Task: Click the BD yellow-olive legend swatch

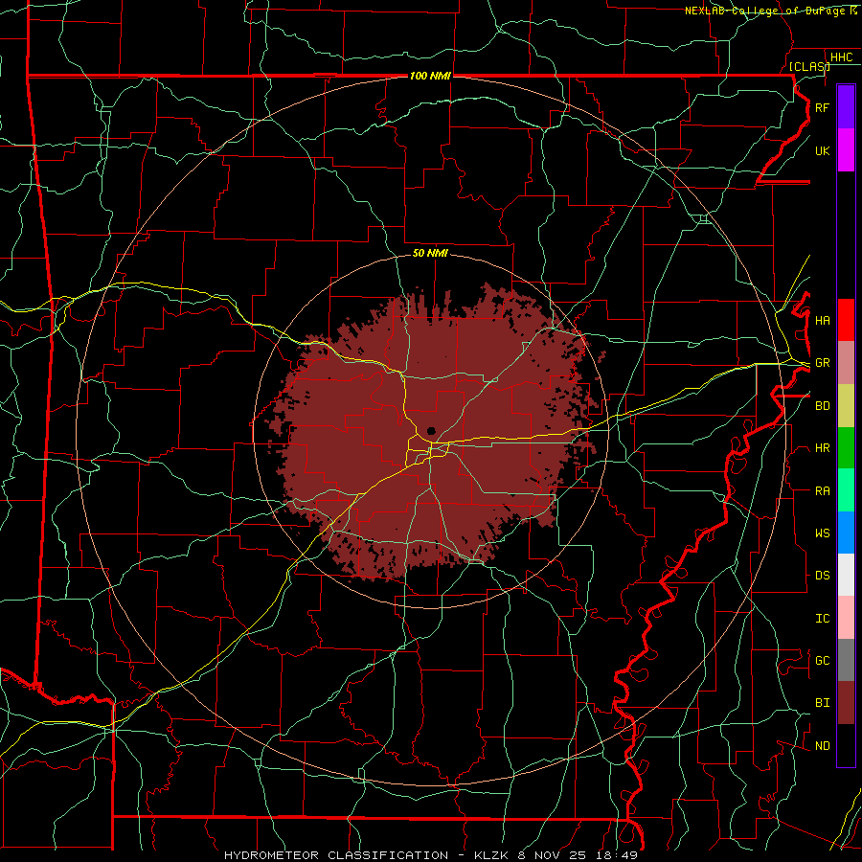Action: (x=846, y=406)
